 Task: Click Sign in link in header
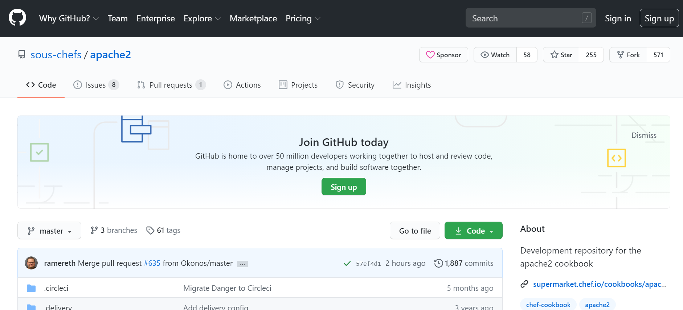point(618,18)
